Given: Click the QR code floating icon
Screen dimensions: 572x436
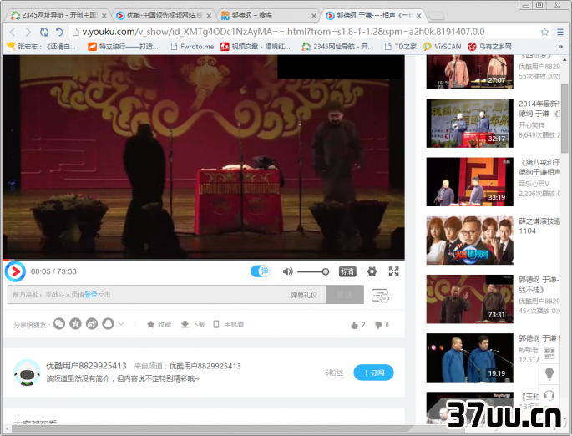Looking at the screenshot, I should pyautogui.click(x=549, y=353).
